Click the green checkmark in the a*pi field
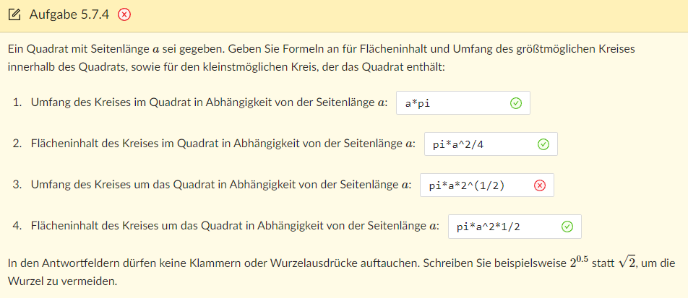 point(515,103)
